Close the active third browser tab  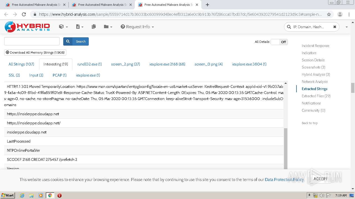[x=197, y=5]
